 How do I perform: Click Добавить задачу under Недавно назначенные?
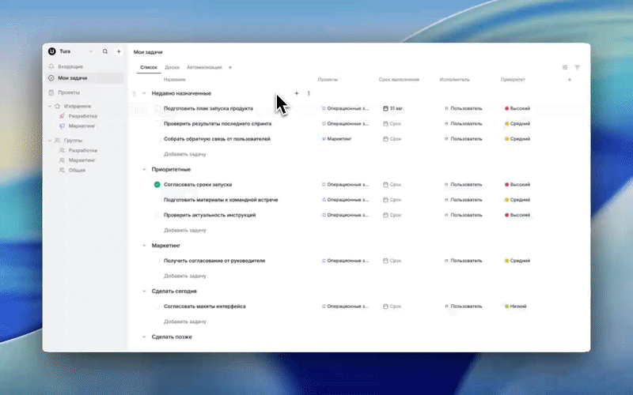click(x=185, y=154)
